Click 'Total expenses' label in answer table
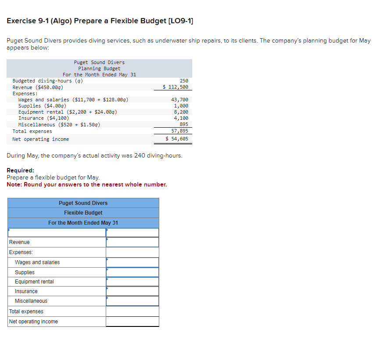 pyautogui.click(x=26, y=312)
